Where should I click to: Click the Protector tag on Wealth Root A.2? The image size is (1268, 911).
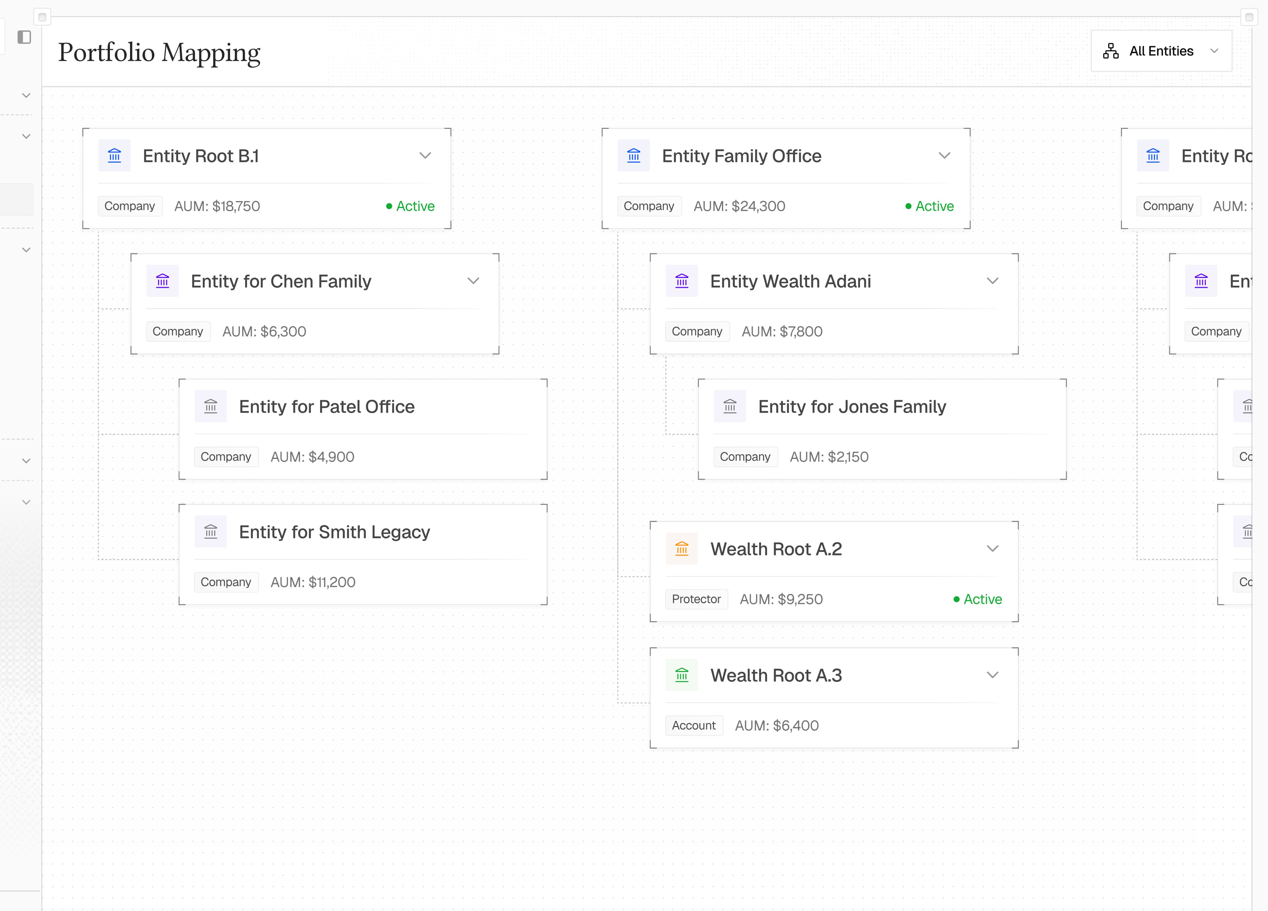click(696, 599)
